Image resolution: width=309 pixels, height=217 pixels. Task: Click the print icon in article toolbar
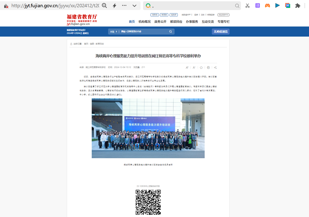(208, 67)
